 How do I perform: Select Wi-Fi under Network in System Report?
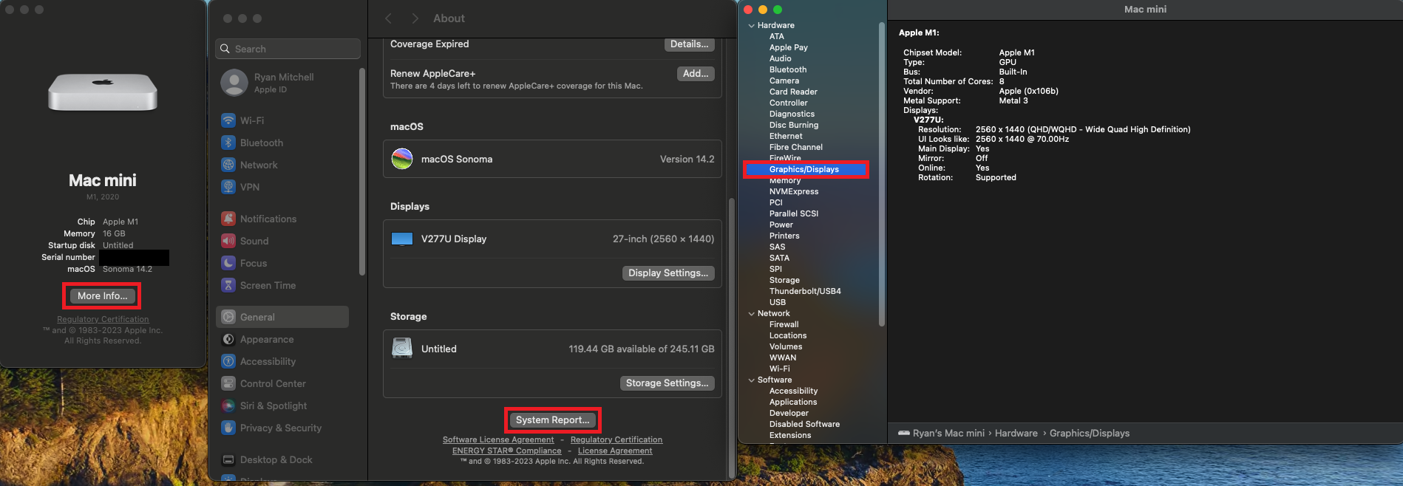pos(780,369)
